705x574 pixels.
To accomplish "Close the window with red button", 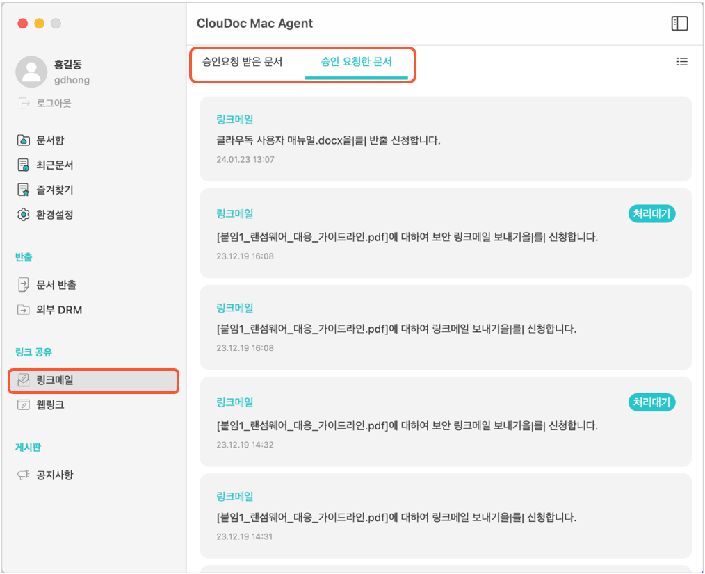I will pyautogui.click(x=23, y=24).
